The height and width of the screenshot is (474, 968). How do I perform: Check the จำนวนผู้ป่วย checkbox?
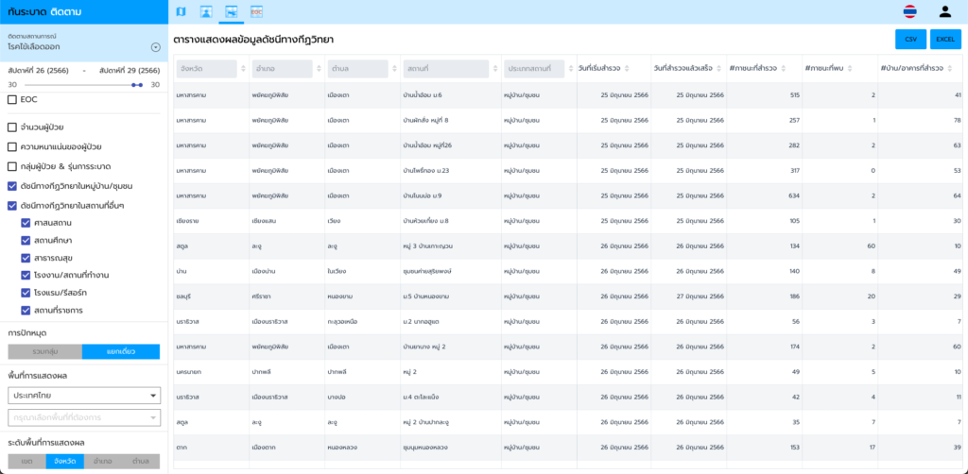[12, 127]
